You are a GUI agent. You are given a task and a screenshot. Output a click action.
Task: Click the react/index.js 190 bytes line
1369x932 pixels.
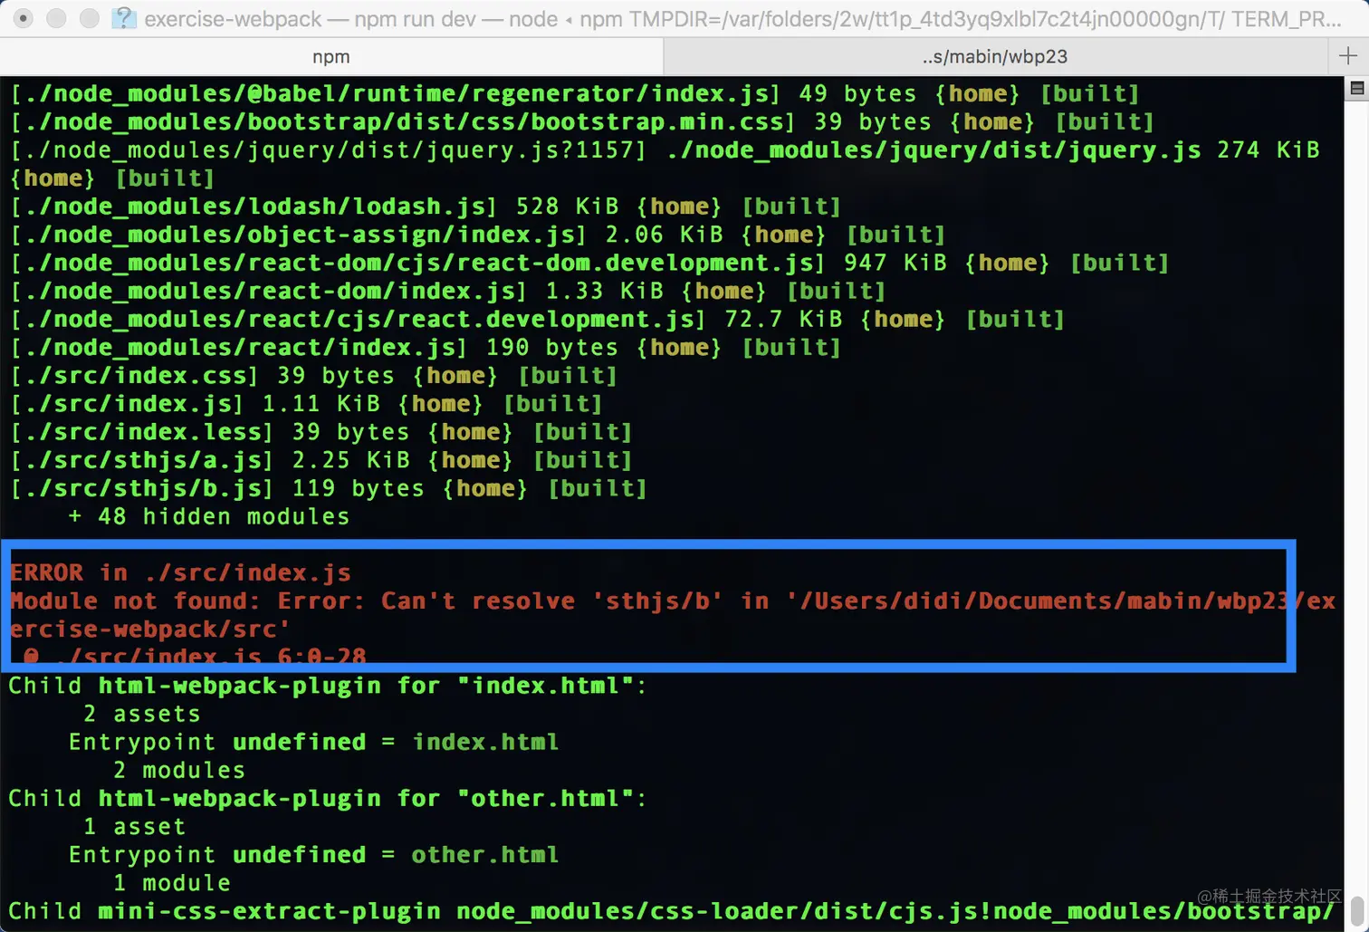pyautogui.click(x=426, y=347)
